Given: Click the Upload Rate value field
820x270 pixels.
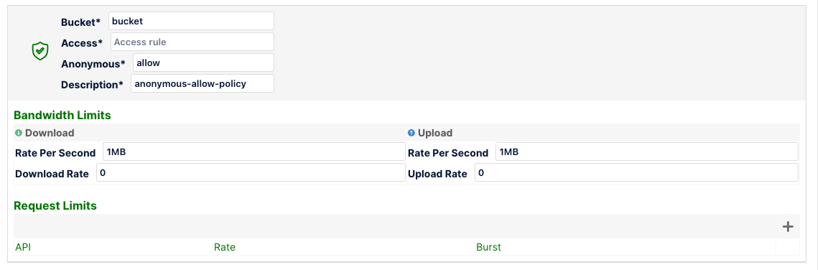Looking at the screenshot, I should point(636,172).
